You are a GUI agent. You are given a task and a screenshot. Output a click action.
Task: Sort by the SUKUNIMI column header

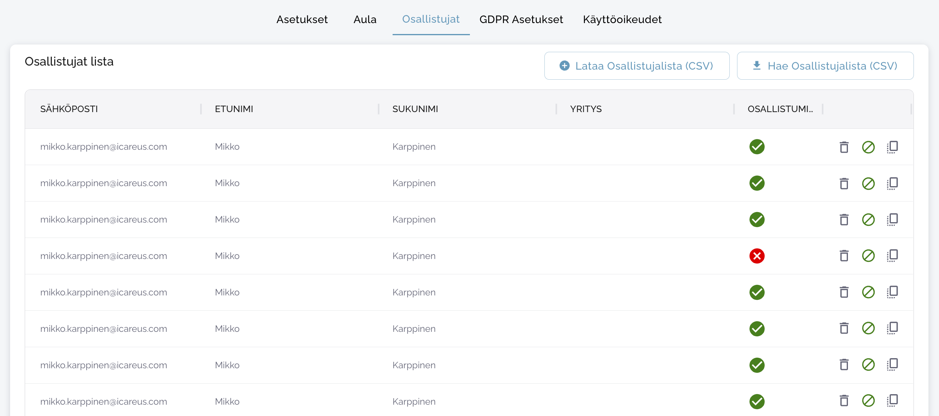coord(415,109)
